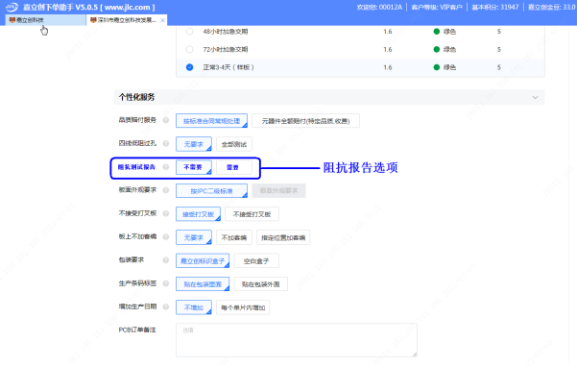This screenshot has height=367, width=577.
Task: Click help icon beside 板面外观要求
Action: [x=166, y=190]
